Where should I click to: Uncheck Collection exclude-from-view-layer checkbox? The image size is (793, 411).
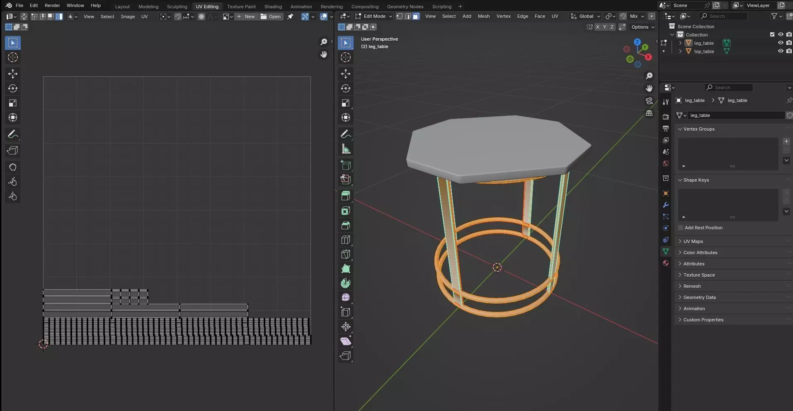click(x=772, y=34)
